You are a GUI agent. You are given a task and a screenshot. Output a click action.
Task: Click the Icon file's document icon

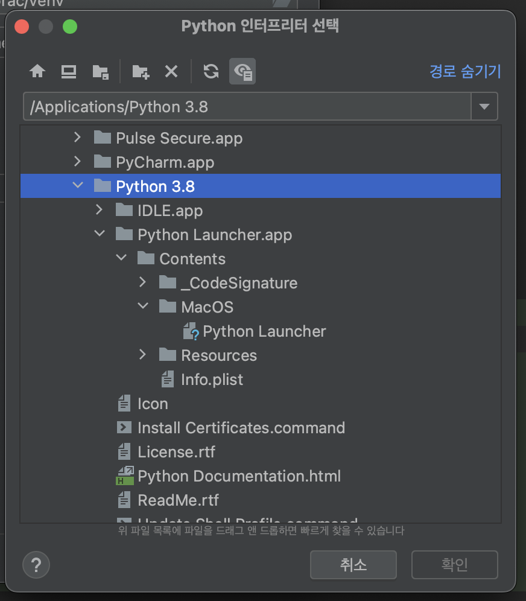(124, 403)
